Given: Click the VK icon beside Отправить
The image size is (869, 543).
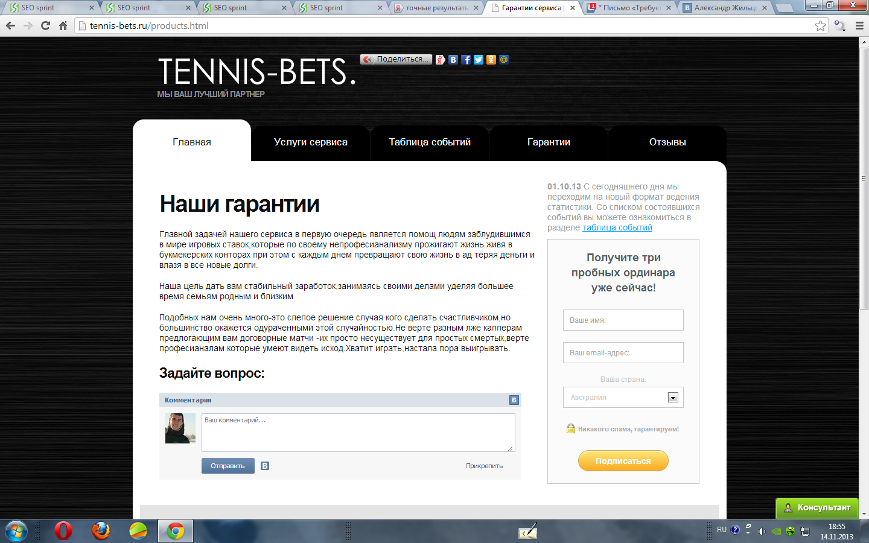Looking at the screenshot, I should [265, 466].
